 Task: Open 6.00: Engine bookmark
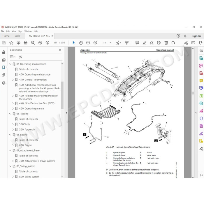[26, 145]
